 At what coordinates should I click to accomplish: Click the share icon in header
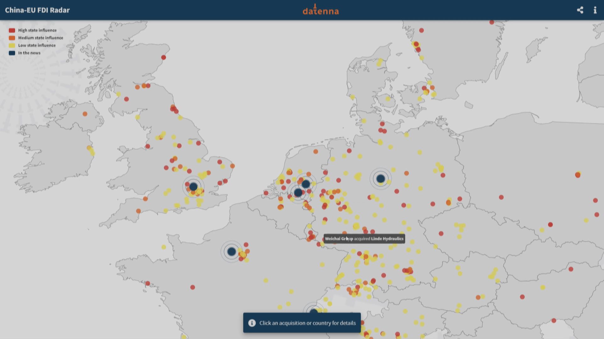580,10
